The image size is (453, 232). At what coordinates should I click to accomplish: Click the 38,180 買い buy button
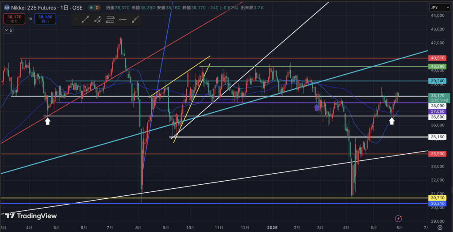45,19
